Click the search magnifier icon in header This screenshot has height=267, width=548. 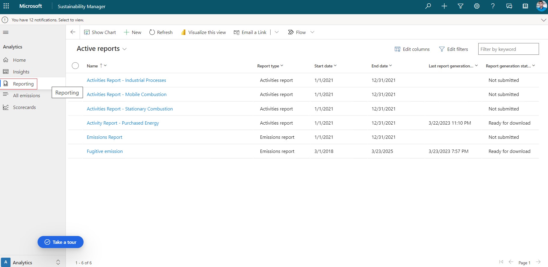(x=428, y=6)
